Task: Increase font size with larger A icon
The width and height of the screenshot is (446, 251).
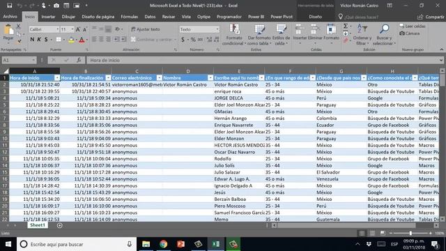Action: (77, 29)
